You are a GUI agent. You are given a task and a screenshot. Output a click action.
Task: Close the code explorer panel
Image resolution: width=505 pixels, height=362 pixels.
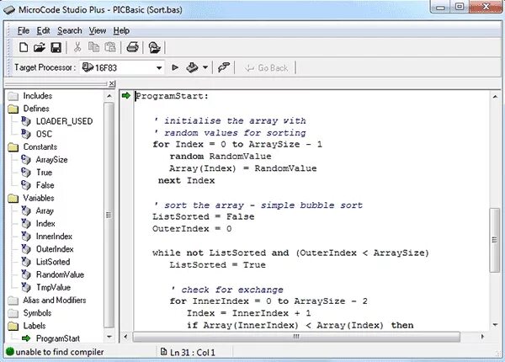(x=111, y=84)
